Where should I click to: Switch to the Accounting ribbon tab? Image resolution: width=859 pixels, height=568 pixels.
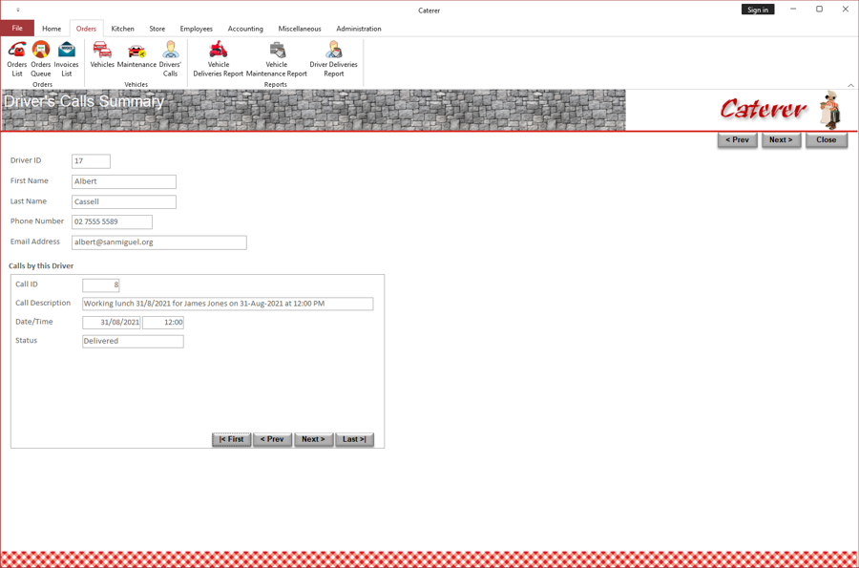click(x=245, y=29)
